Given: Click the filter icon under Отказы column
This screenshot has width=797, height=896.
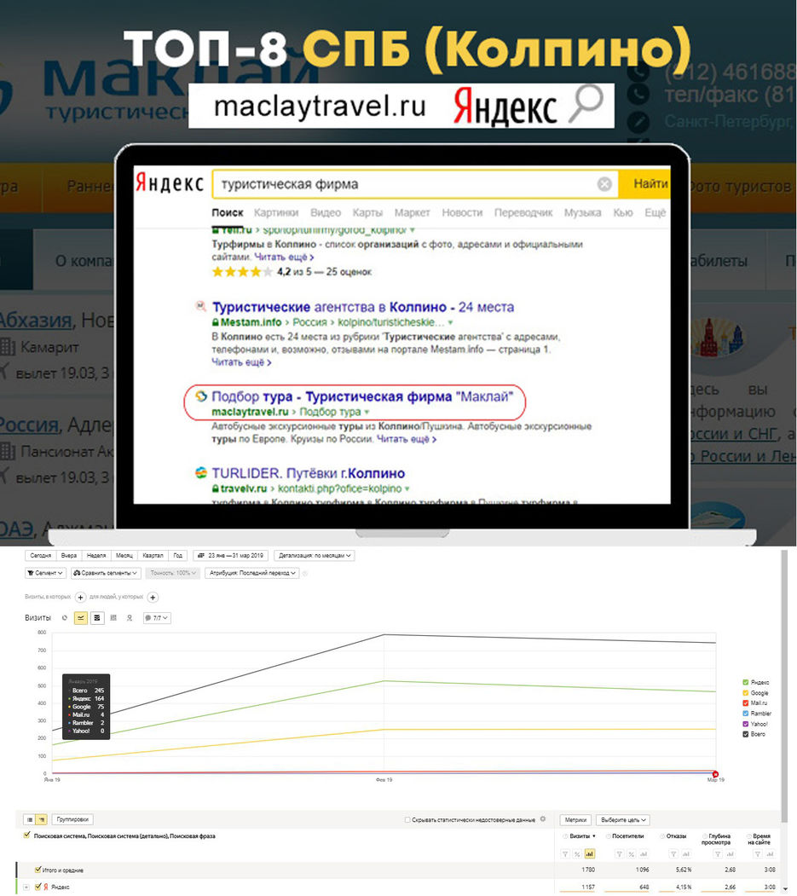Looking at the screenshot, I should pos(673,854).
